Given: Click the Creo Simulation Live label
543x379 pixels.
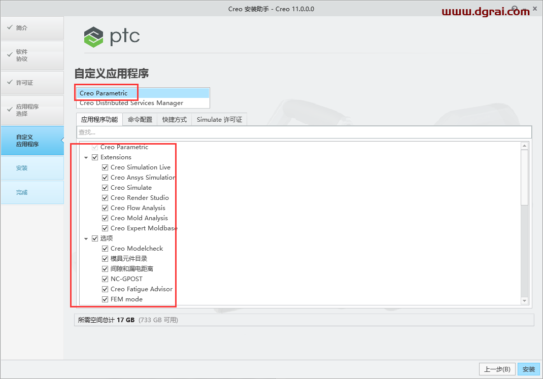Looking at the screenshot, I should pos(141,167).
